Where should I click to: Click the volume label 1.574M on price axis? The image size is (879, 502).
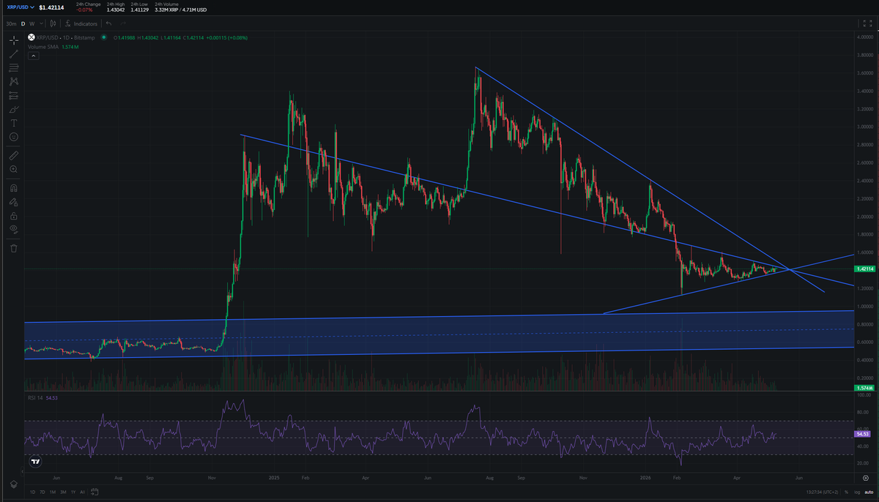tap(864, 387)
